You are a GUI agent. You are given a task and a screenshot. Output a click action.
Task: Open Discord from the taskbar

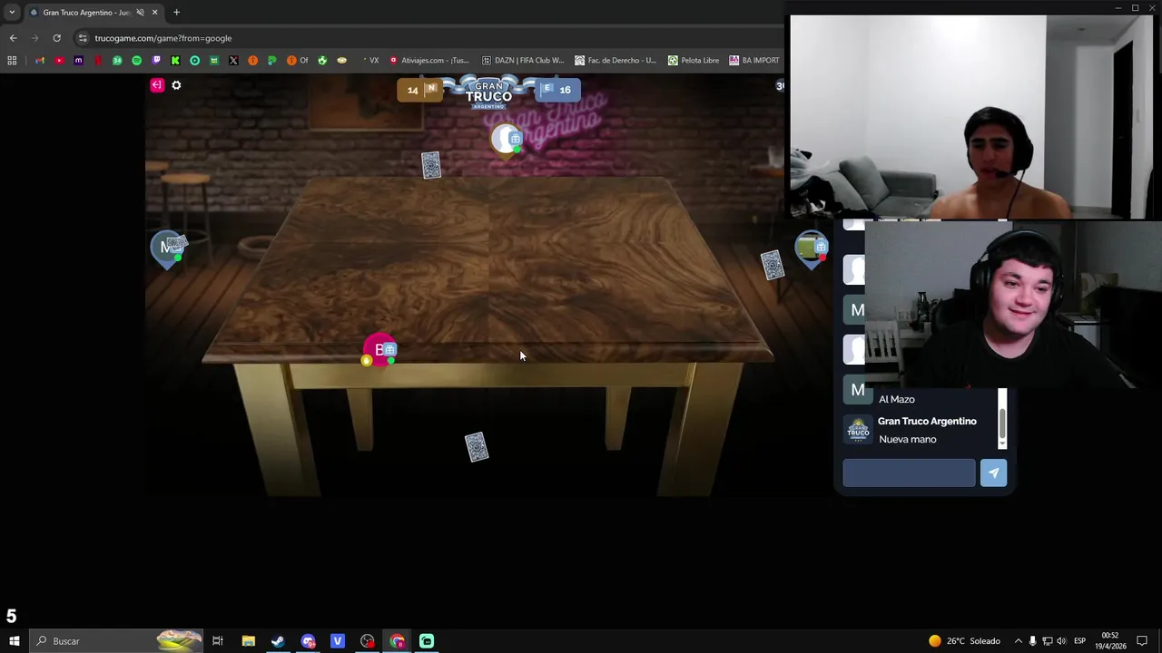(x=308, y=641)
